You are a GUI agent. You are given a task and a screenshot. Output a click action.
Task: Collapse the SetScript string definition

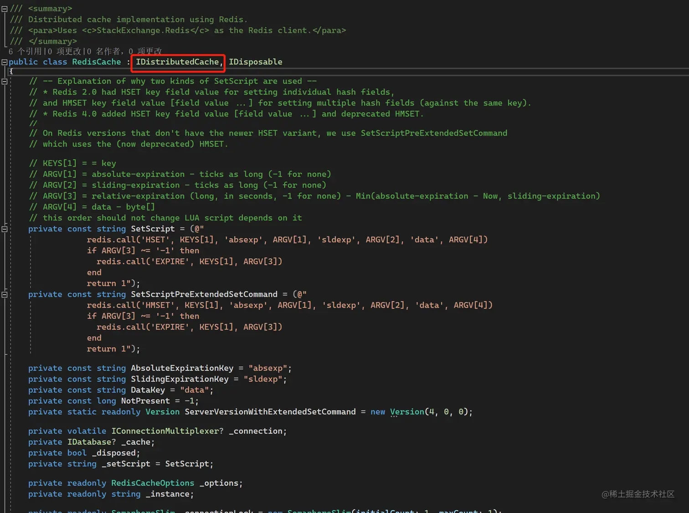(5, 229)
